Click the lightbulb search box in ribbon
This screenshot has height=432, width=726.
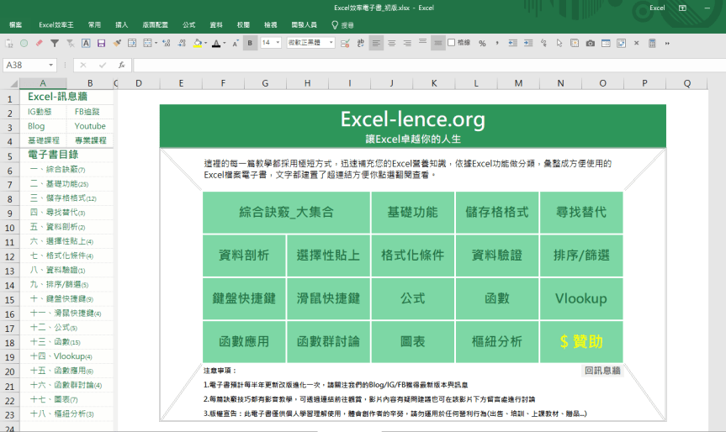[343, 25]
